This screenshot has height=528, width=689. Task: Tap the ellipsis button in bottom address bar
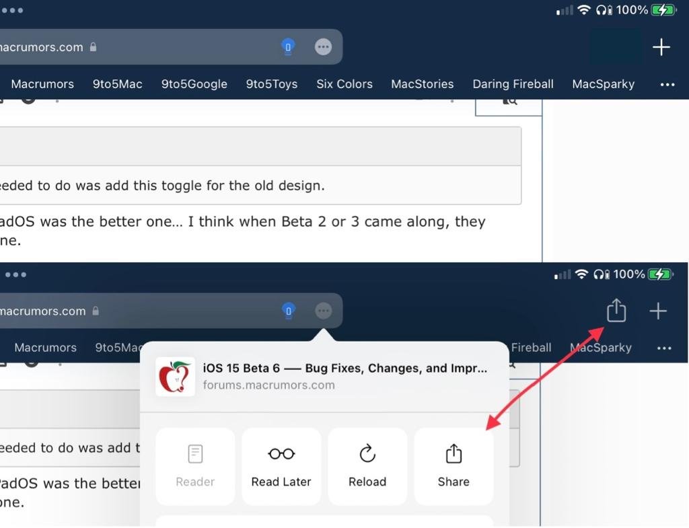click(324, 311)
